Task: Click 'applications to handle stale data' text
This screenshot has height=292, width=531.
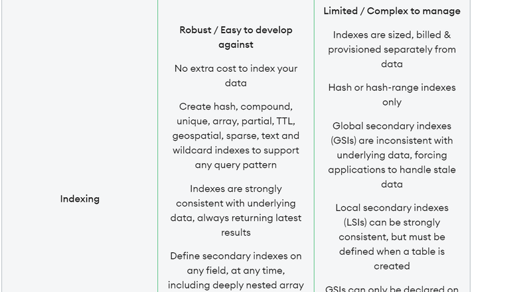Action: click(392, 177)
